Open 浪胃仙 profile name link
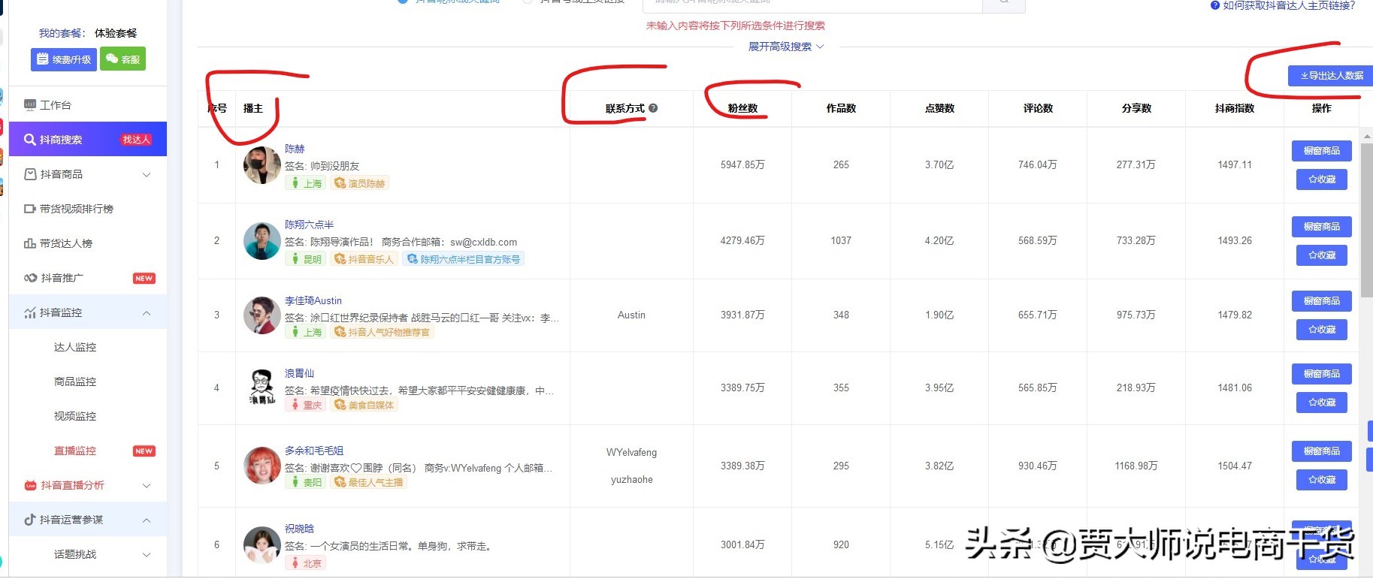This screenshot has height=579, width=1373. 299,373
